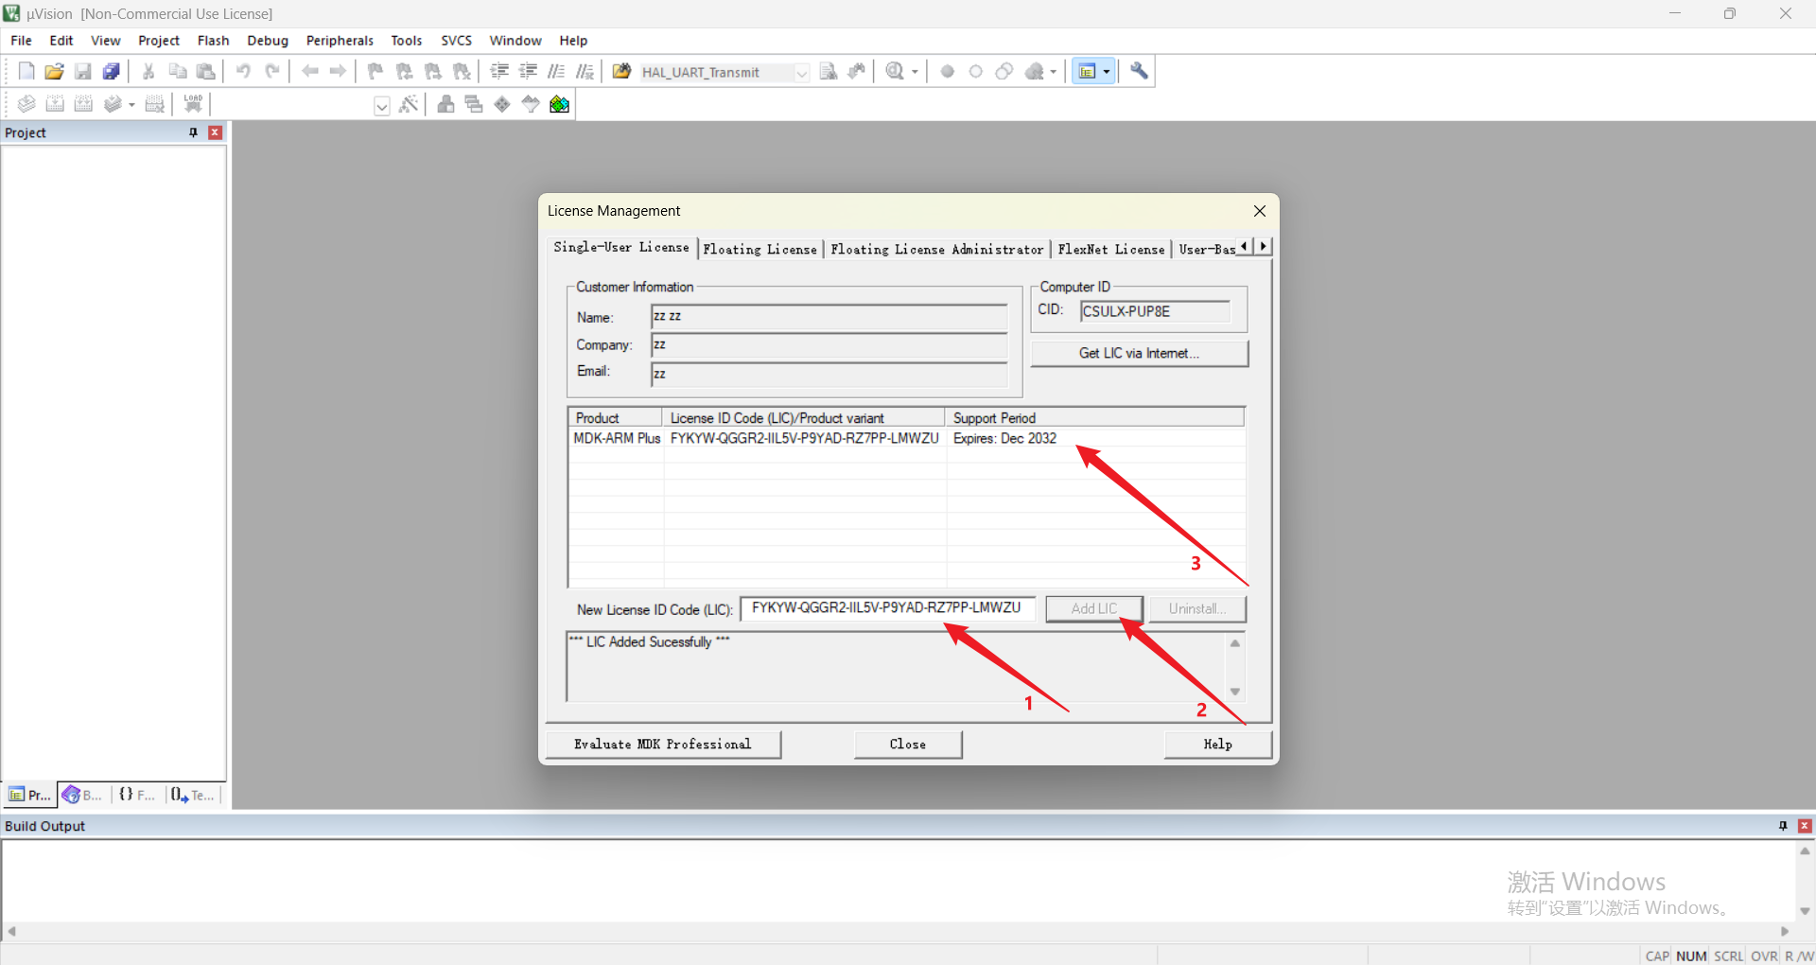This screenshot has height=965, width=1816.
Task: Open the window layout dropdown arrow
Action: (1107, 72)
